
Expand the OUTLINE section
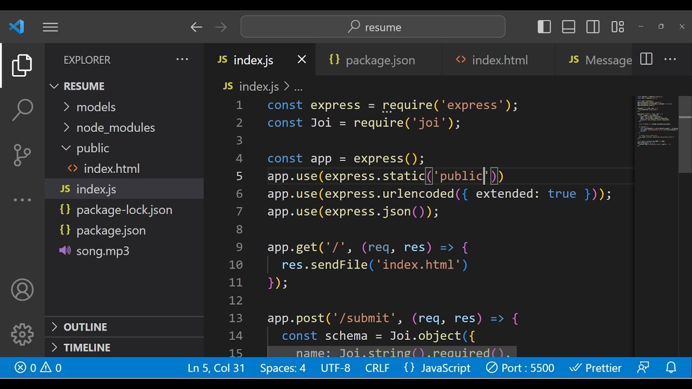coord(85,327)
